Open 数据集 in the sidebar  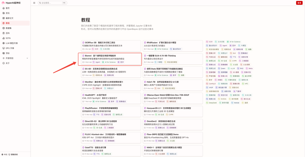pos(15,28)
